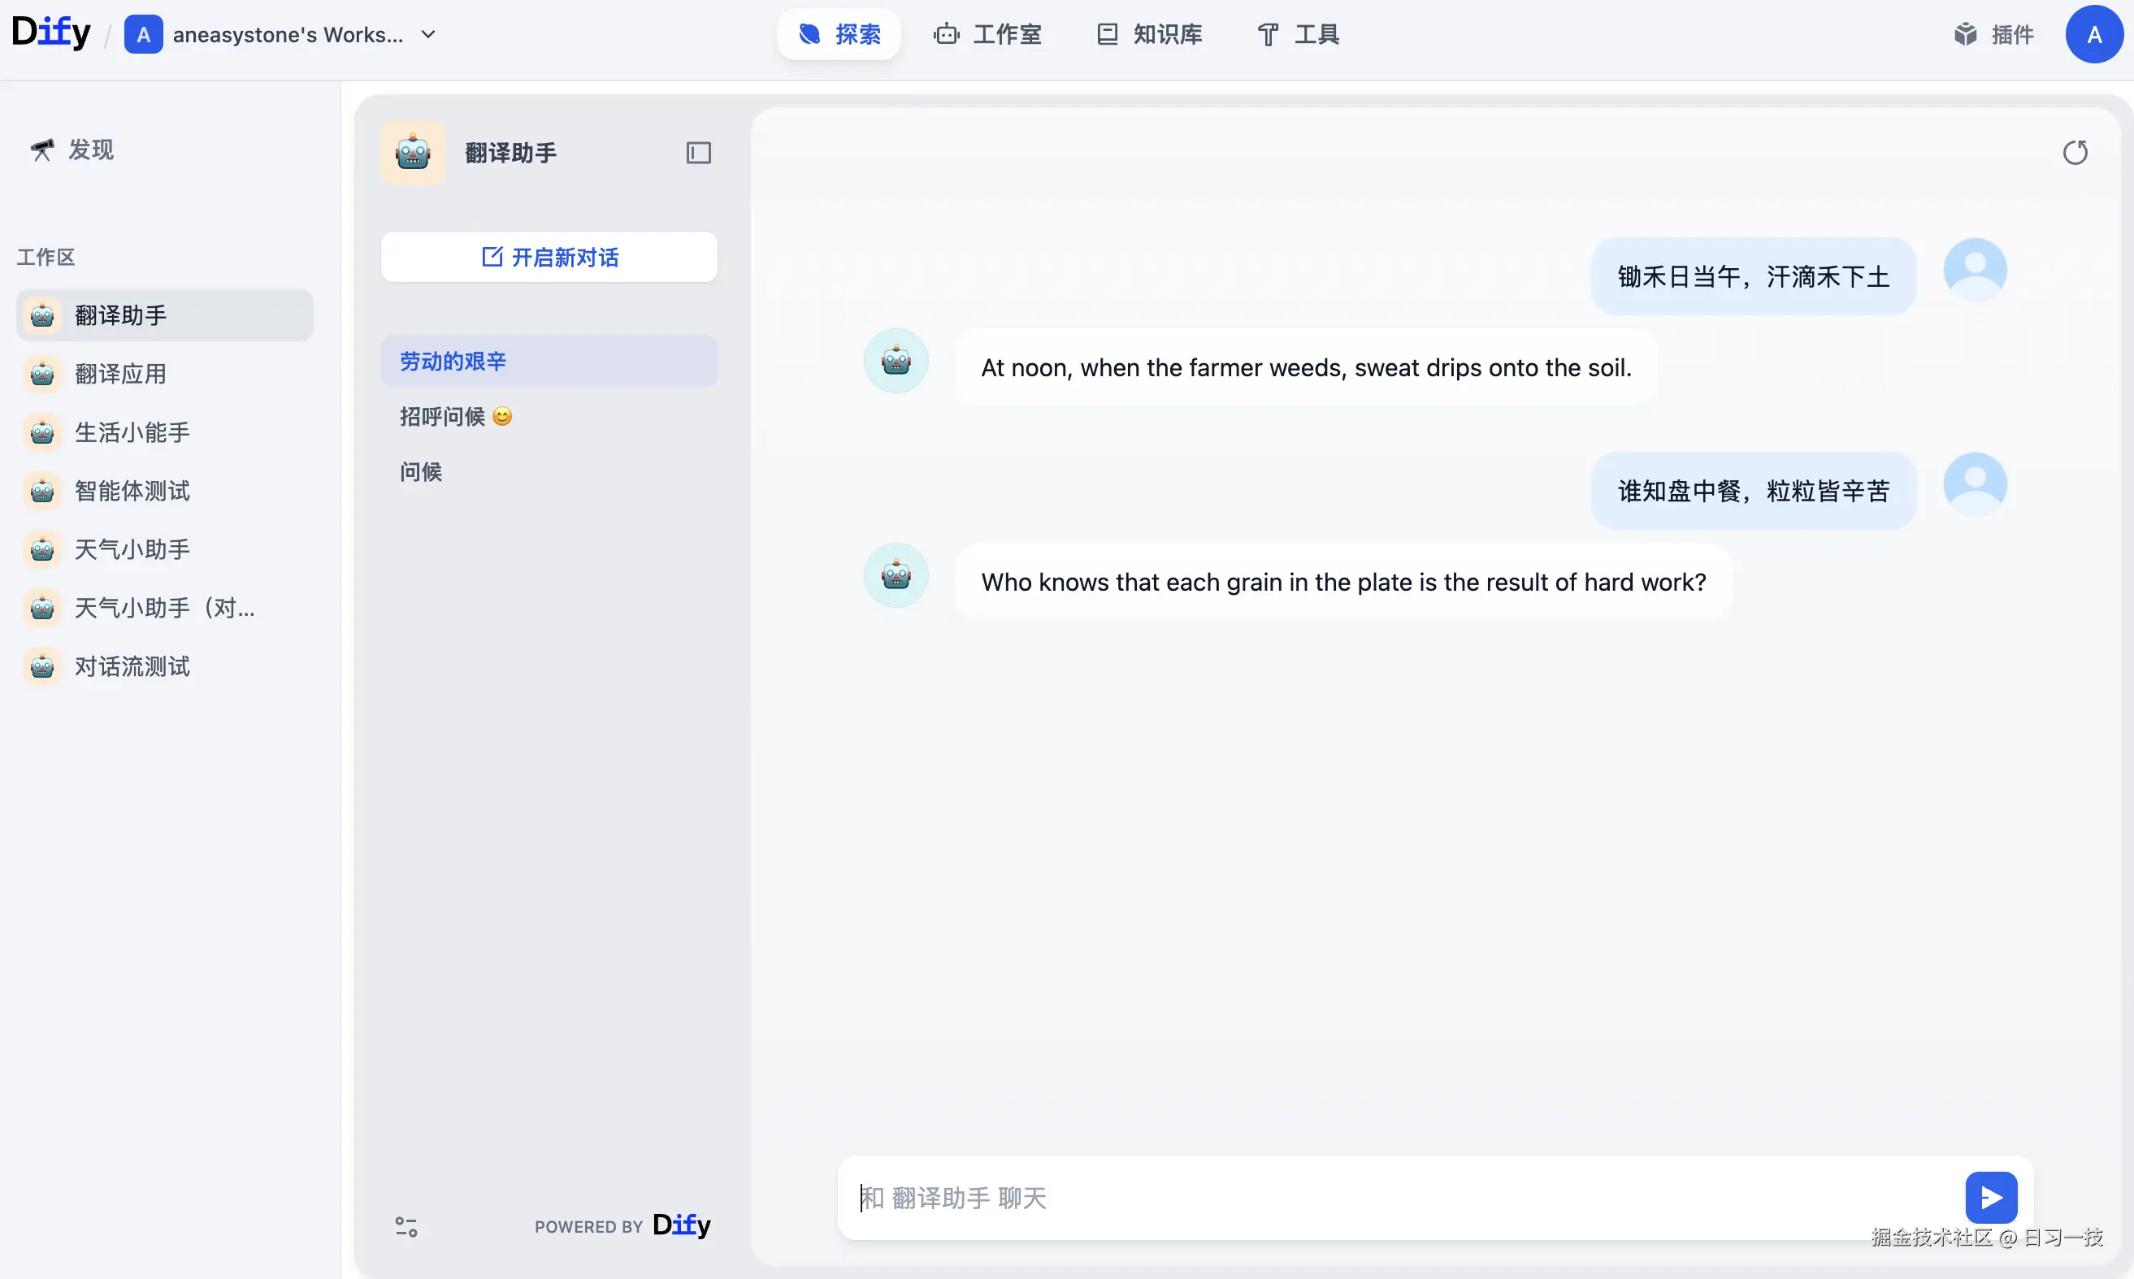Switch to the 工作室 tab
The height and width of the screenshot is (1279, 2134).
(x=987, y=34)
